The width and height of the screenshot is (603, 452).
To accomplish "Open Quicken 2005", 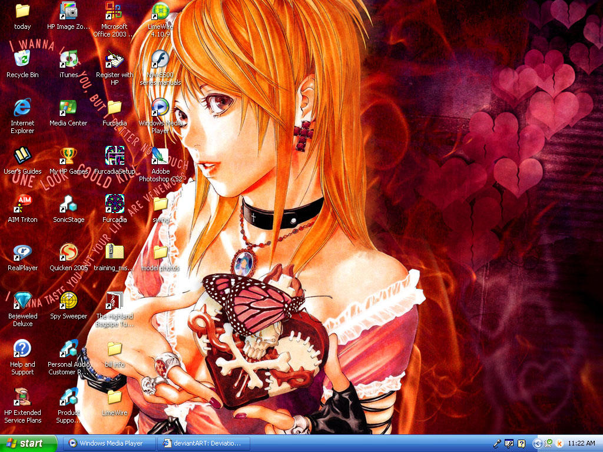I will (x=68, y=252).
